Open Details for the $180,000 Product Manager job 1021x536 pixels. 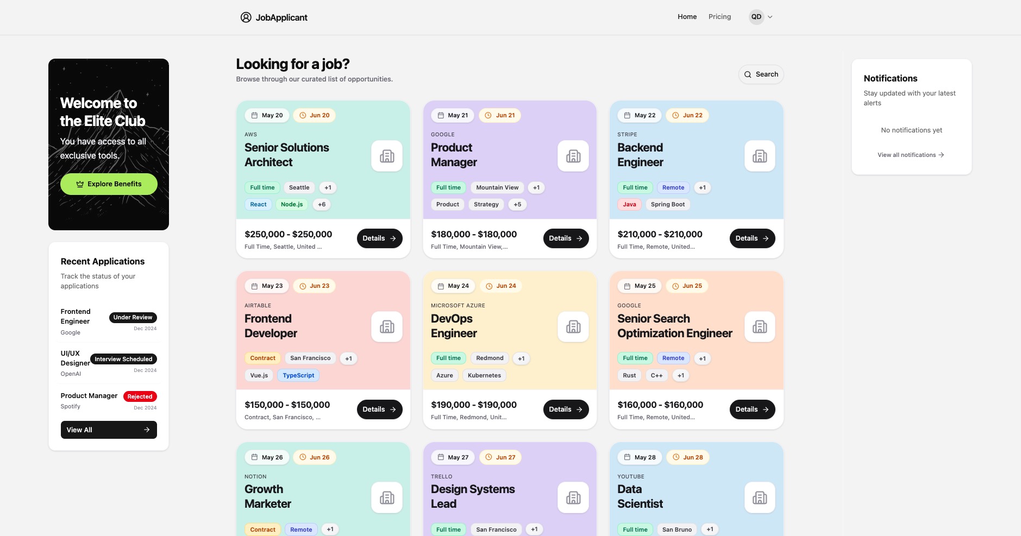tap(566, 238)
